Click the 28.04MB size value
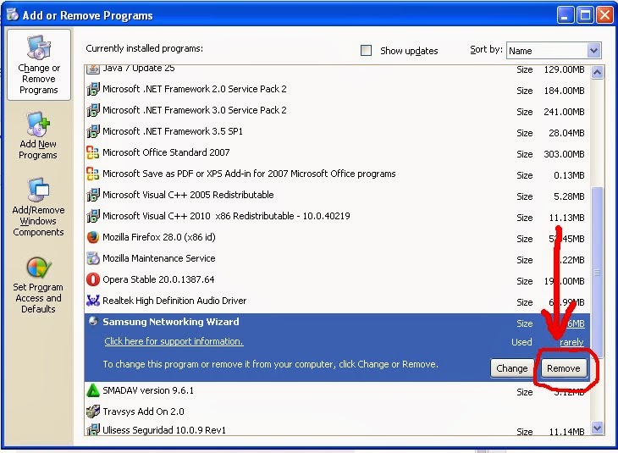Image resolution: width=618 pixels, height=453 pixels. (566, 133)
